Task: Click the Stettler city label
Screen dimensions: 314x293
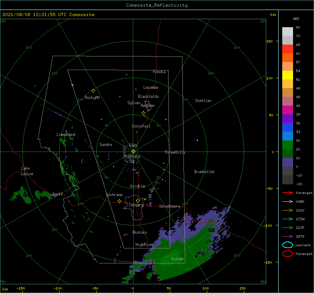Action: (203, 101)
